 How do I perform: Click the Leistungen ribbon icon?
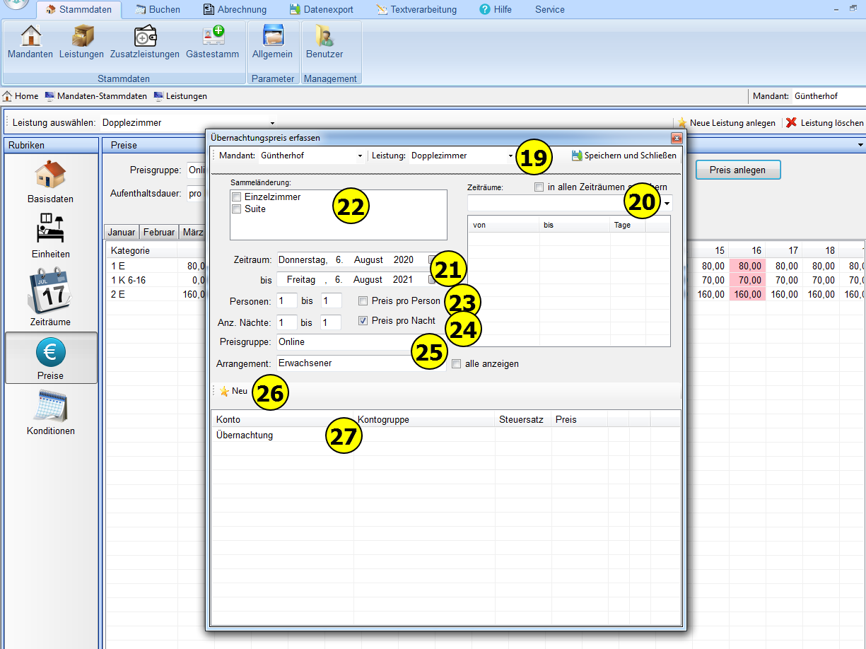click(81, 41)
